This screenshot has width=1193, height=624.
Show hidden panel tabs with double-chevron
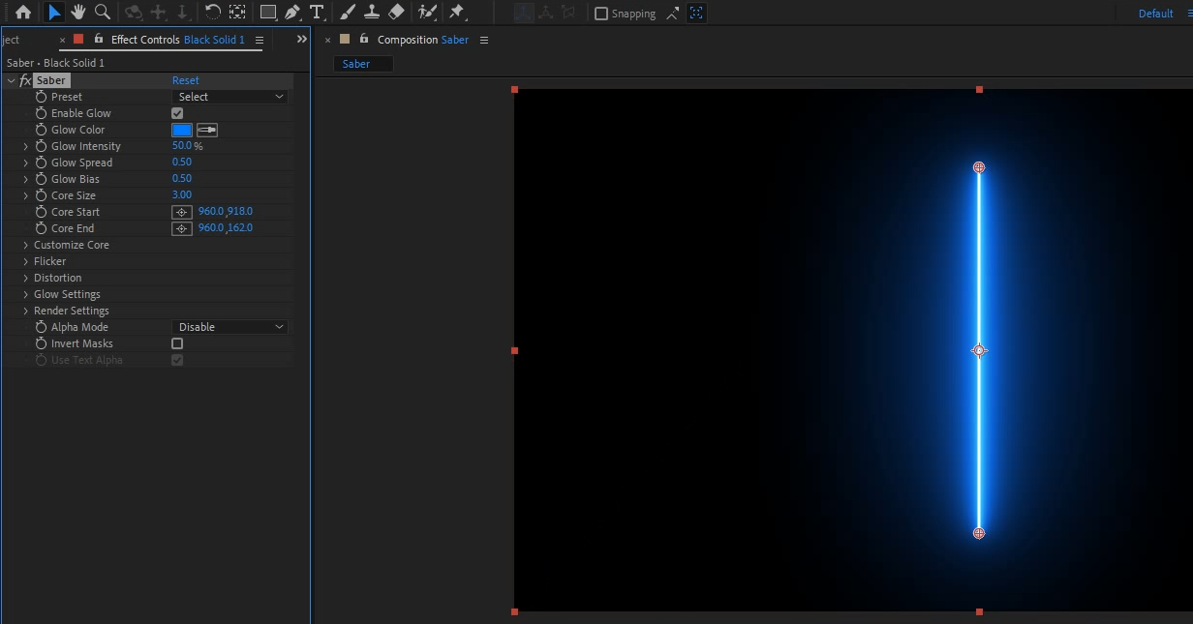[x=301, y=39]
